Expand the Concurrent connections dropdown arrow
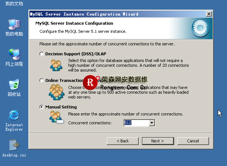The image size is (227, 166). (152, 123)
